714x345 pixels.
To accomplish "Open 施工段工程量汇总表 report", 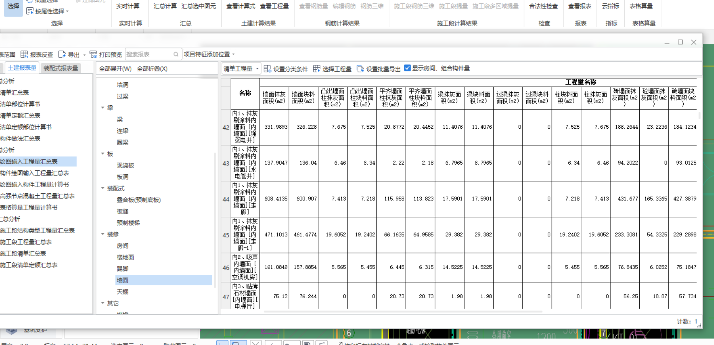I will [26, 242].
